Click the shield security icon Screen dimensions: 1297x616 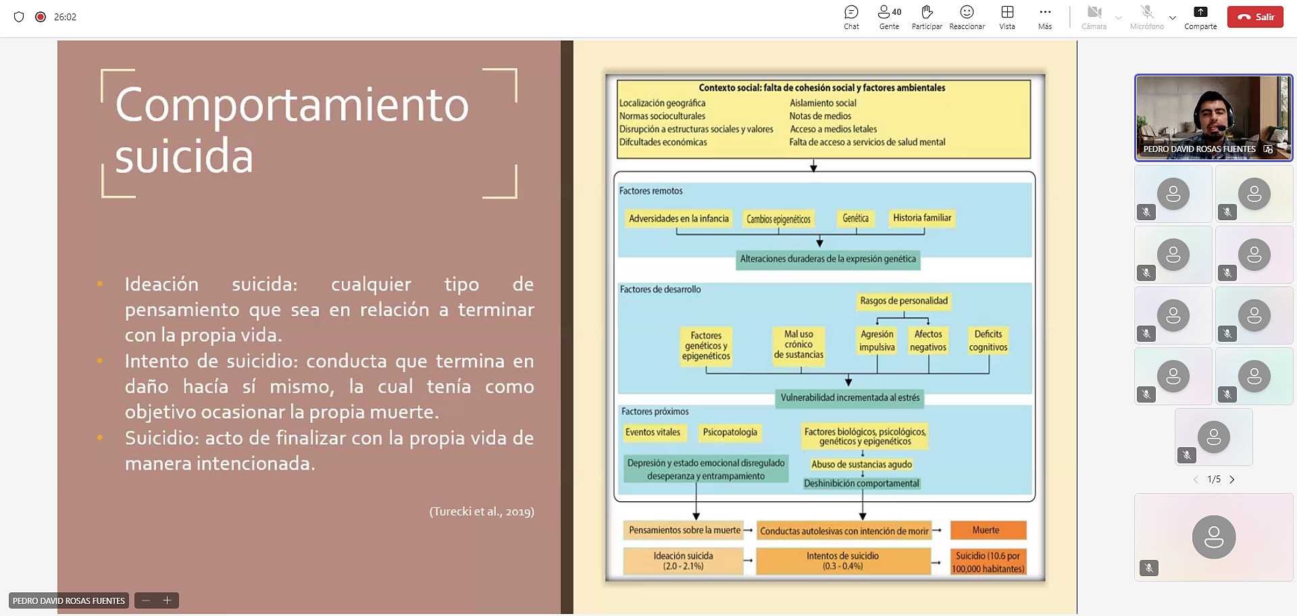pos(19,17)
